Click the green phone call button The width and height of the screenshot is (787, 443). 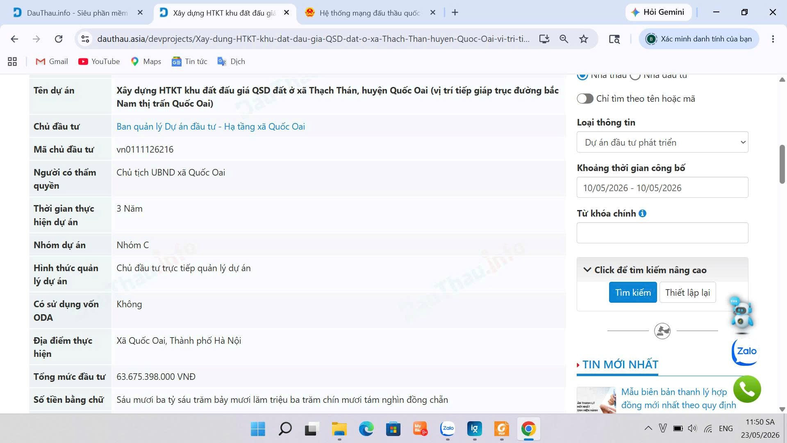point(747,389)
